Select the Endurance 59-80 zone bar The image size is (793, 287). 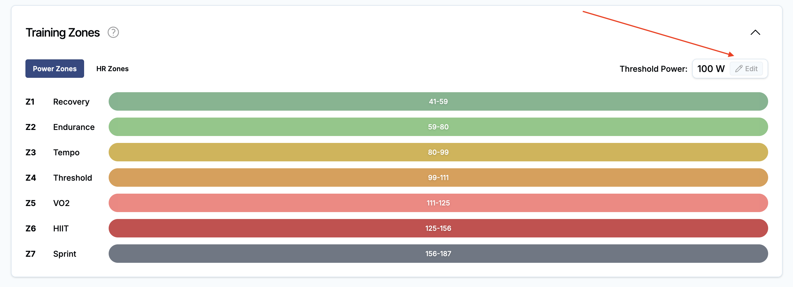coord(438,127)
